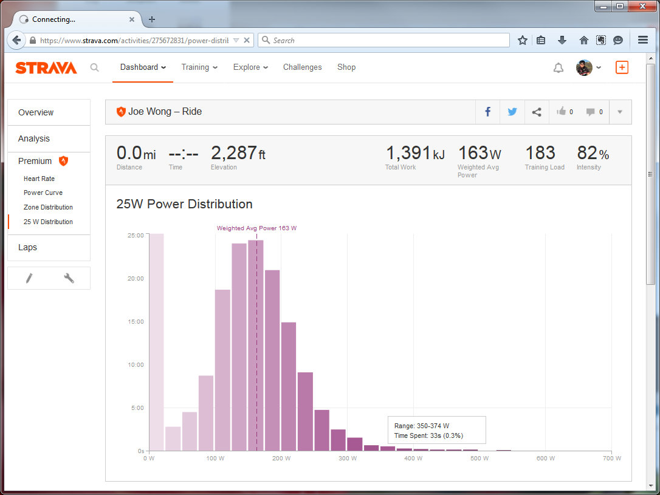Screen dimensions: 660x495
Task: Open comments via the speech bubble icon
Action: coord(590,112)
